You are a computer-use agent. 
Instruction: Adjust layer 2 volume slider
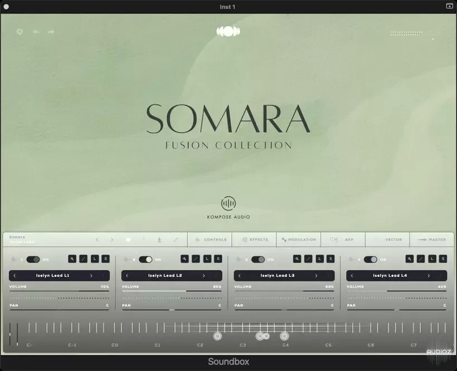pos(172,291)
